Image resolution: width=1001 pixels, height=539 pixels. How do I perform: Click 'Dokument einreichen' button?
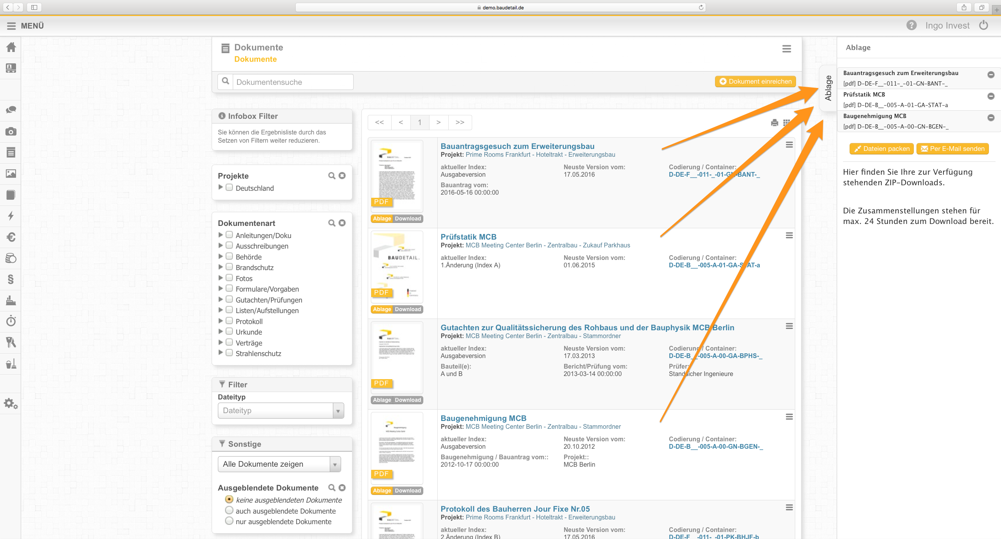(755, 81)
